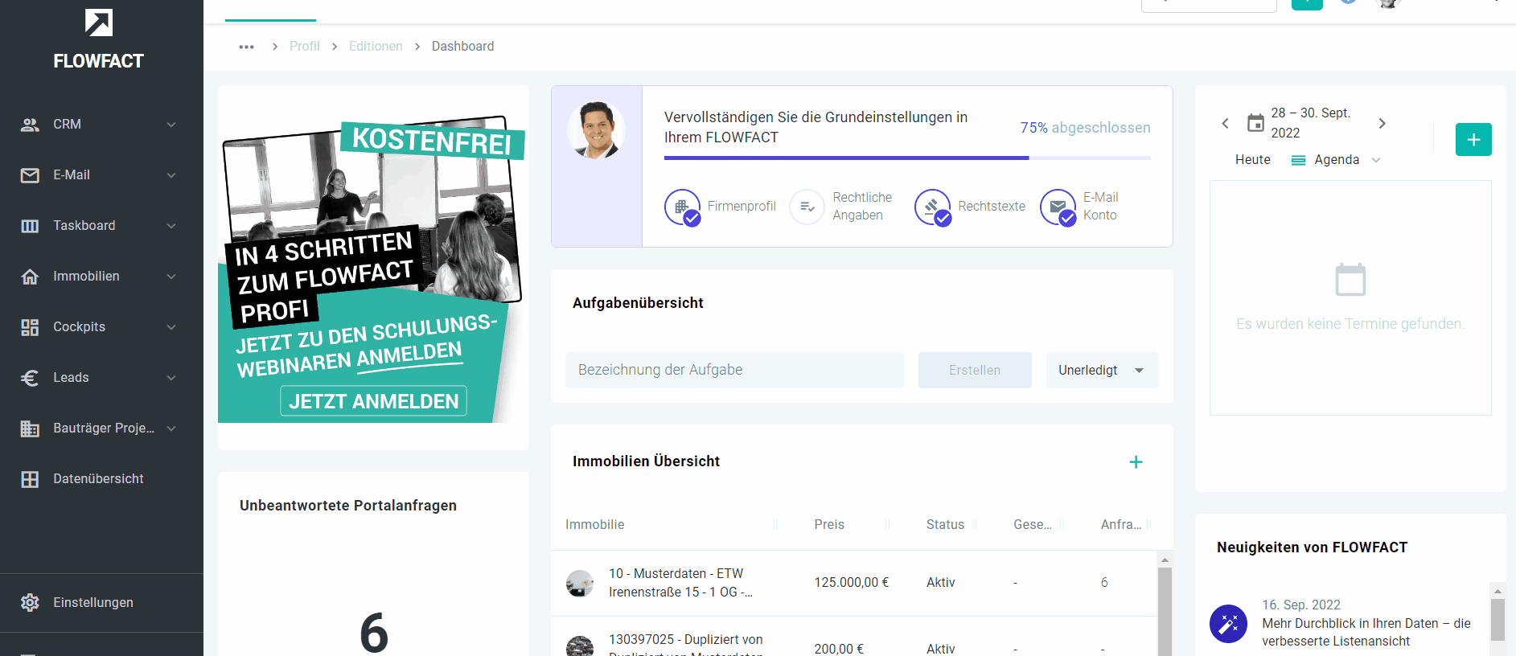This screenshot has height=656, width=1516.
Task: Click the Firmenprofil setup step icon
Action: tap(683, 207)
